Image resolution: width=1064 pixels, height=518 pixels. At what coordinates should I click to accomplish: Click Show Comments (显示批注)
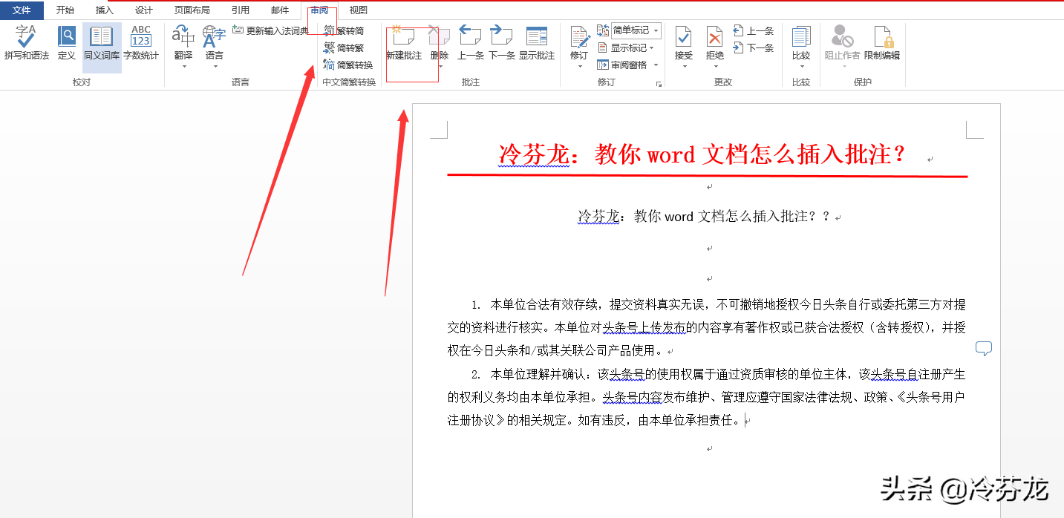[537, 42]
